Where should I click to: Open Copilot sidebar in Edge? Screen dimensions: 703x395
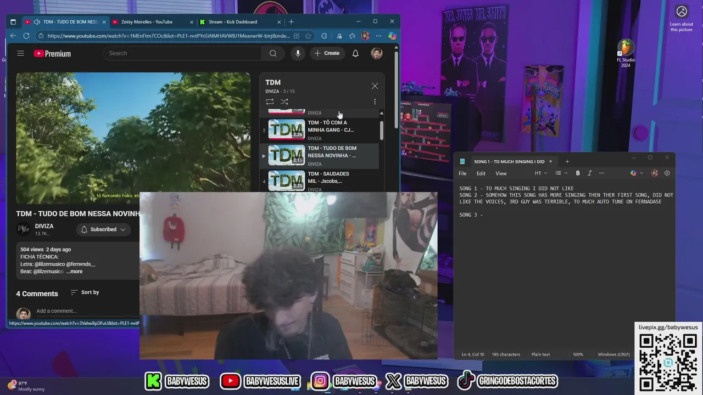tap(392, 36)
